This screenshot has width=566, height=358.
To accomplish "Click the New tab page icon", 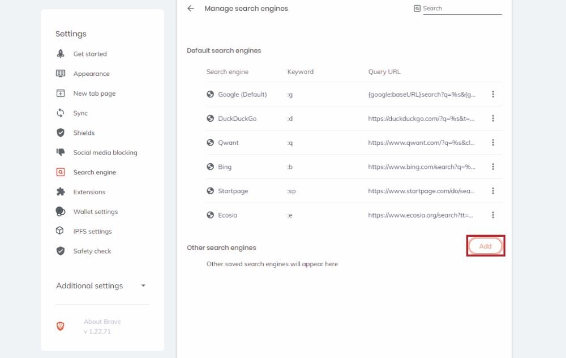I will point(61,93).
